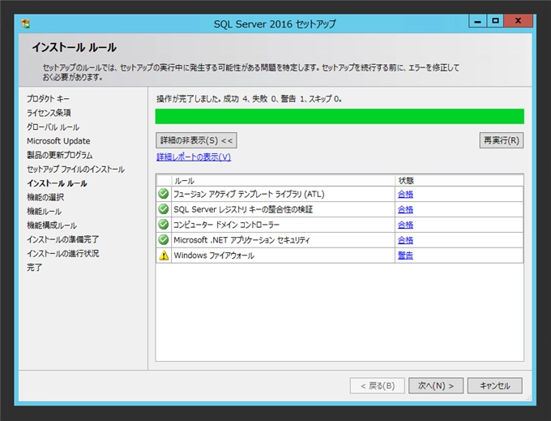Open 警告 link for Windows ファイアウォール

[405, 256]
